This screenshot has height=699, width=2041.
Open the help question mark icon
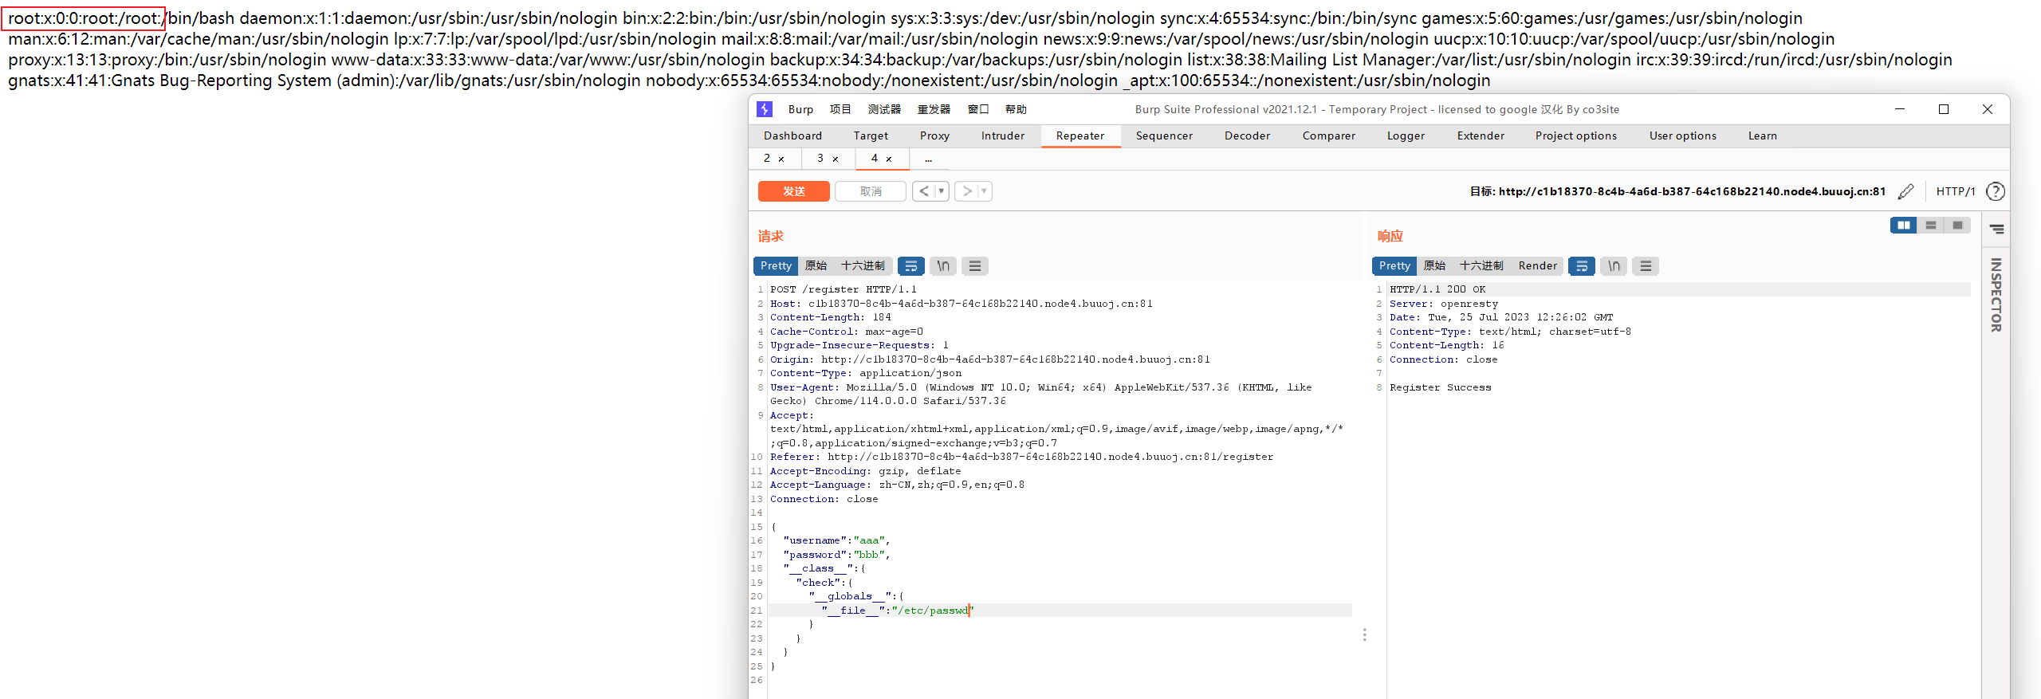(x=1996, y=191)
